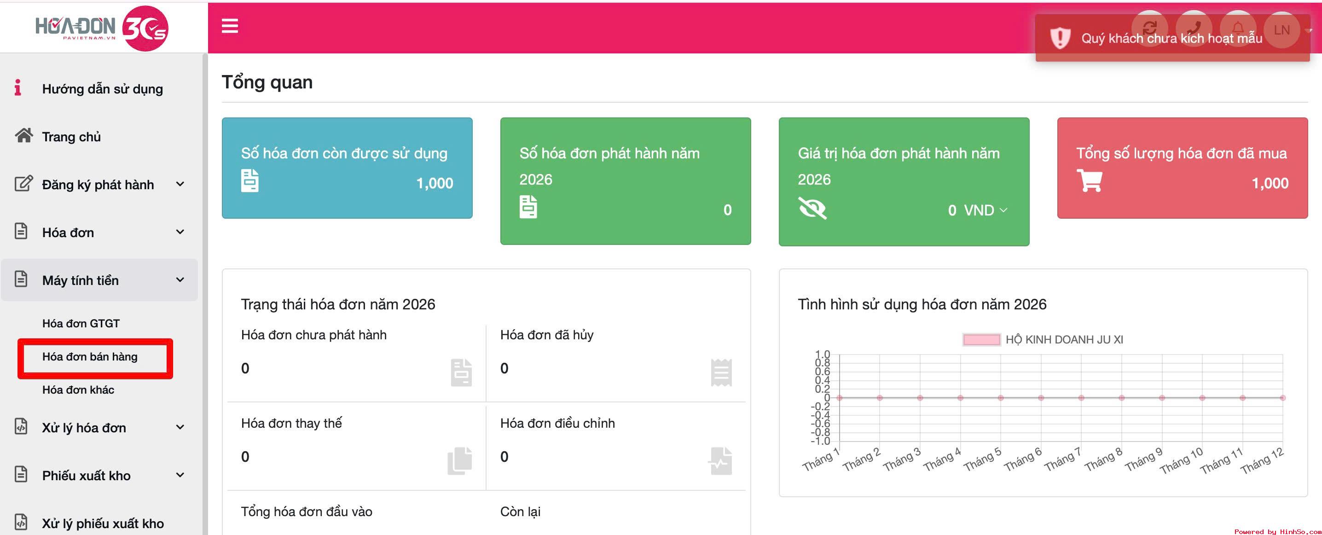The image size is (1322, 535).
Task: Select Hóa đơn bán hàng submenu item
Action: (x=90, y=356)
